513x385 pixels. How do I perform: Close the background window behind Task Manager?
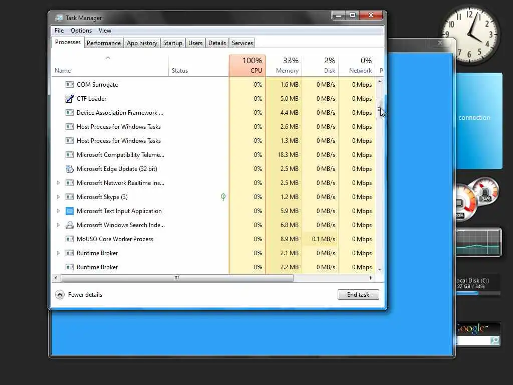pyautogui.click(x=440, y=43)
